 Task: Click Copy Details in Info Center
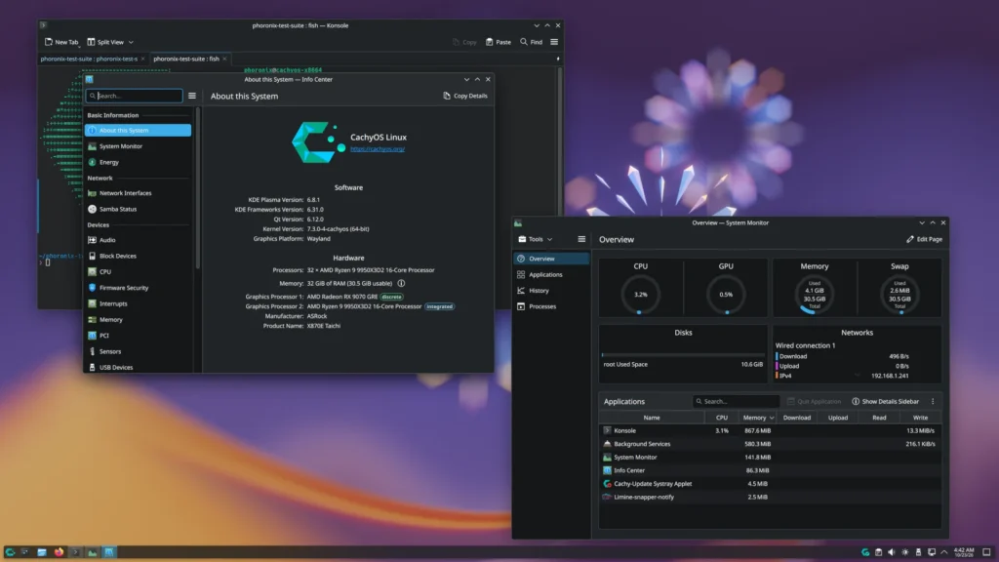point(465,96)
